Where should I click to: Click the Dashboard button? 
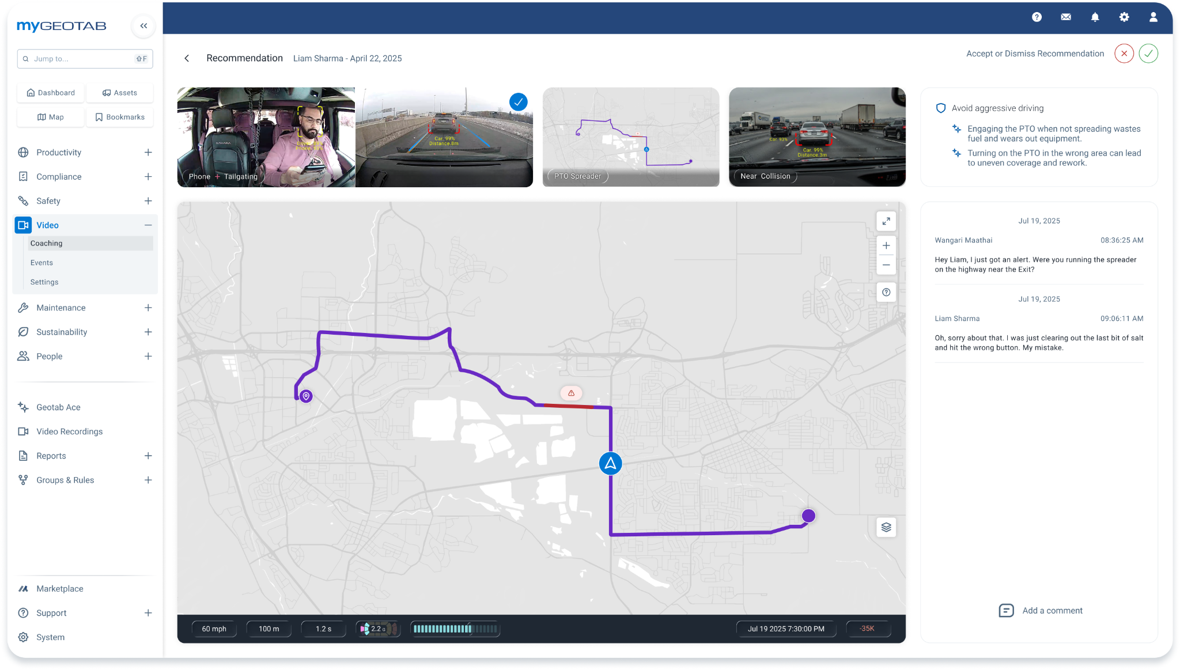tap(51, 93)
